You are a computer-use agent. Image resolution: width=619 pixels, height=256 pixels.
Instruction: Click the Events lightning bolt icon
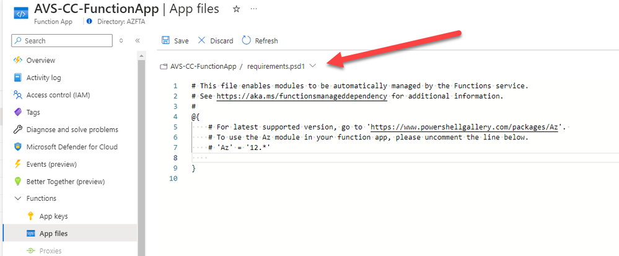click(18, 164)
